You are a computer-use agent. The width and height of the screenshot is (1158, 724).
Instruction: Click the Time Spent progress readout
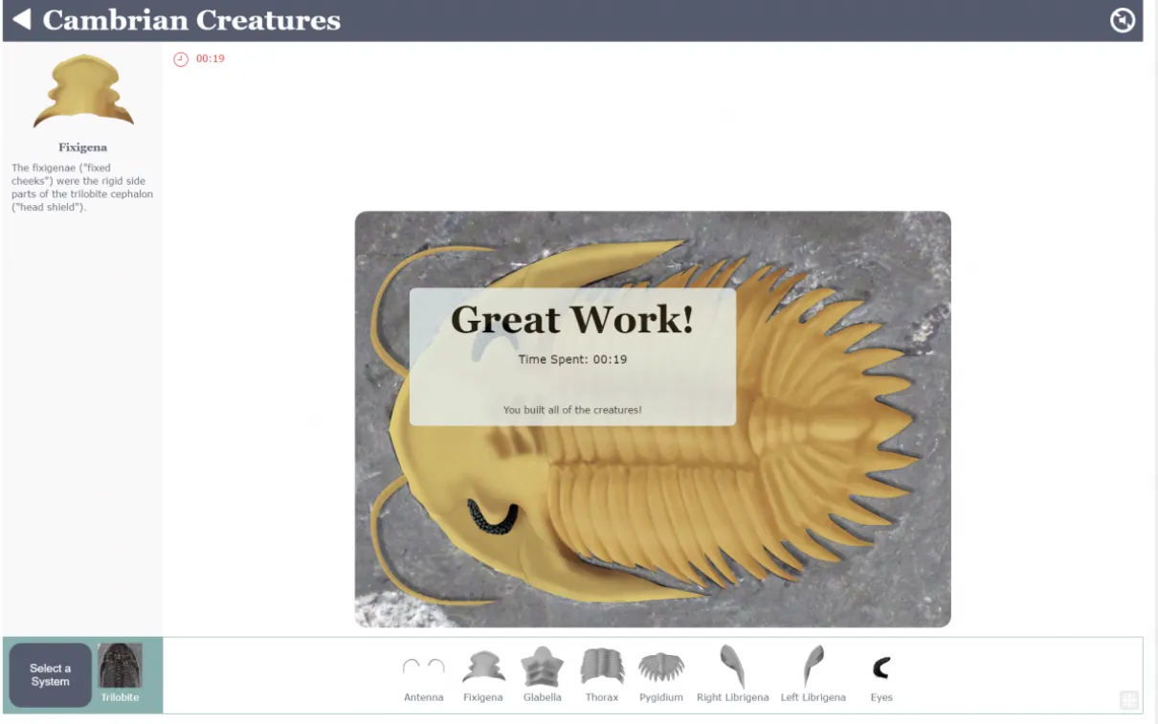click(571, 359)
